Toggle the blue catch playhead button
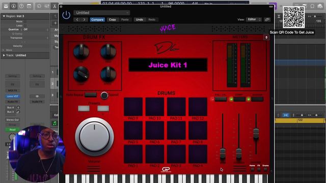Image resolution: width=326 pixels, height=183 pixels. [286, 115]
